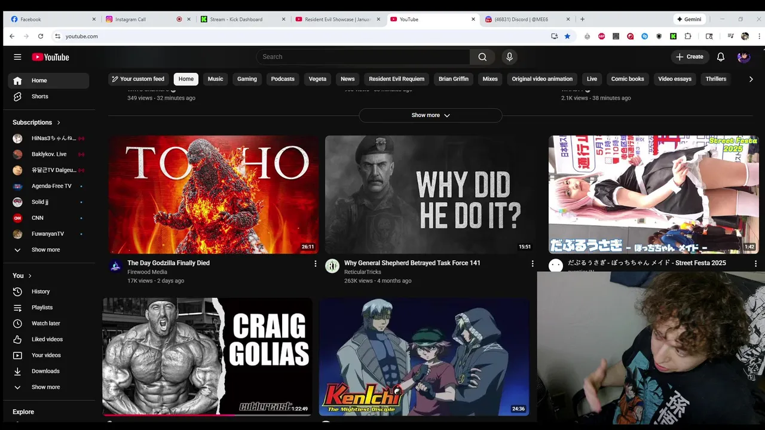This screenshot has height=430, width=765.
Task: Go back using browser back arrow
Action: coord(11,36)
